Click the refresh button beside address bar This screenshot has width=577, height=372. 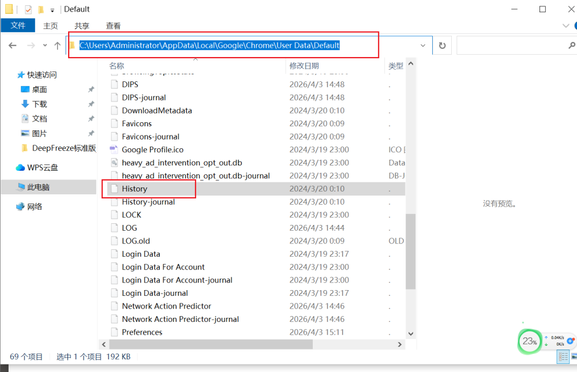pos(442,46)
